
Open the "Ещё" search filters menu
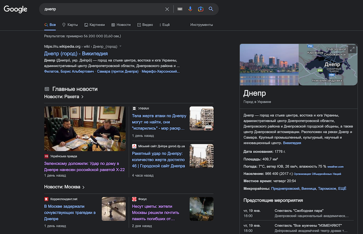tap(165, 25)
